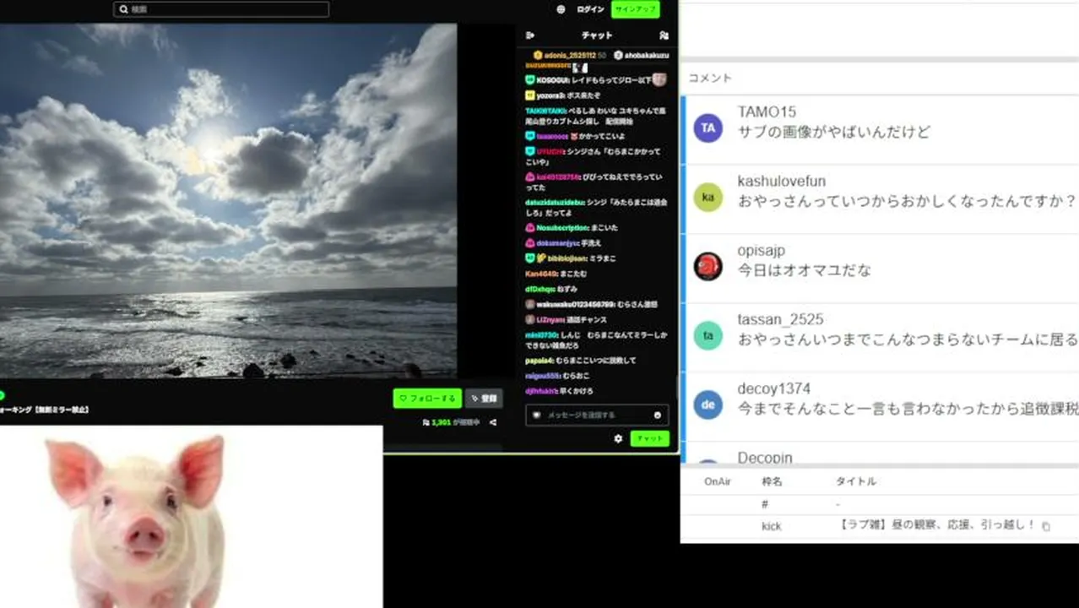
Task: Click the コメント section header
Action: 710,78
